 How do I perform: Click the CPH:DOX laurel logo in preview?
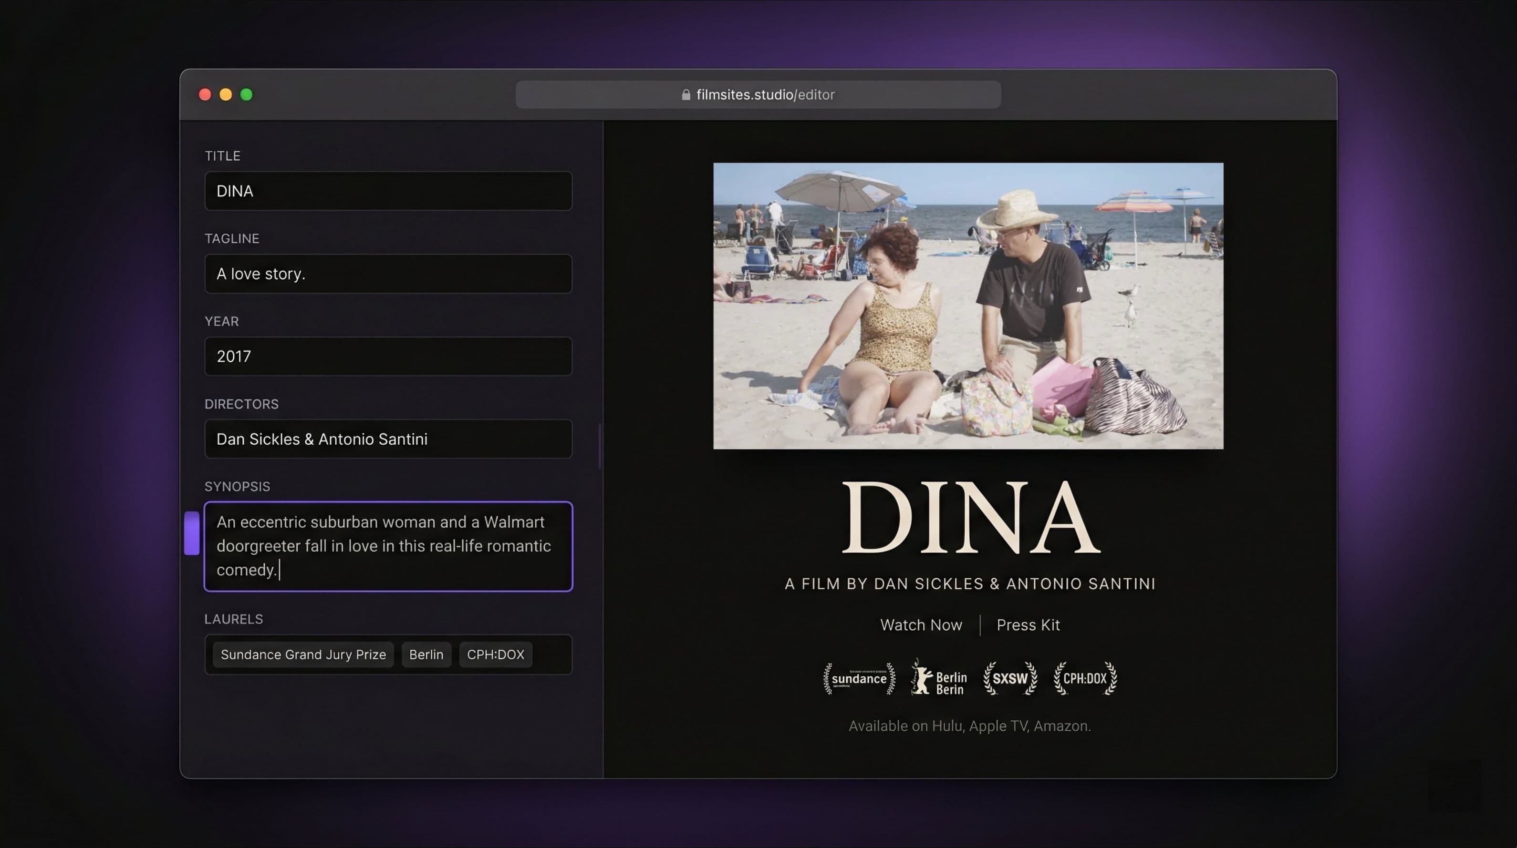[1085, 678]
